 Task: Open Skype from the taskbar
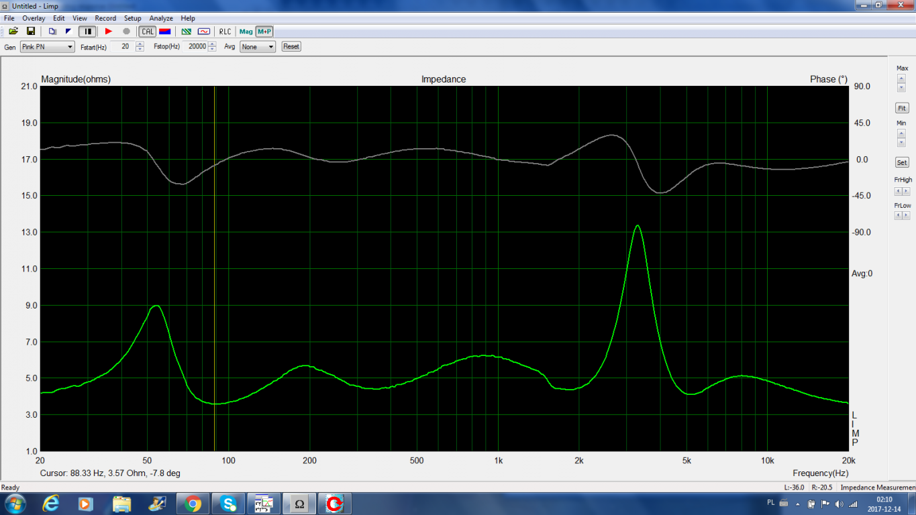(x=228, y=504)
